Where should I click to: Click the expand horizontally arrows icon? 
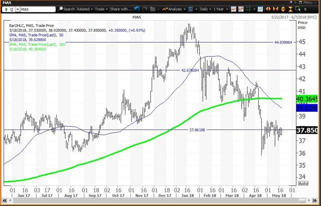click(x=268, y=9)
